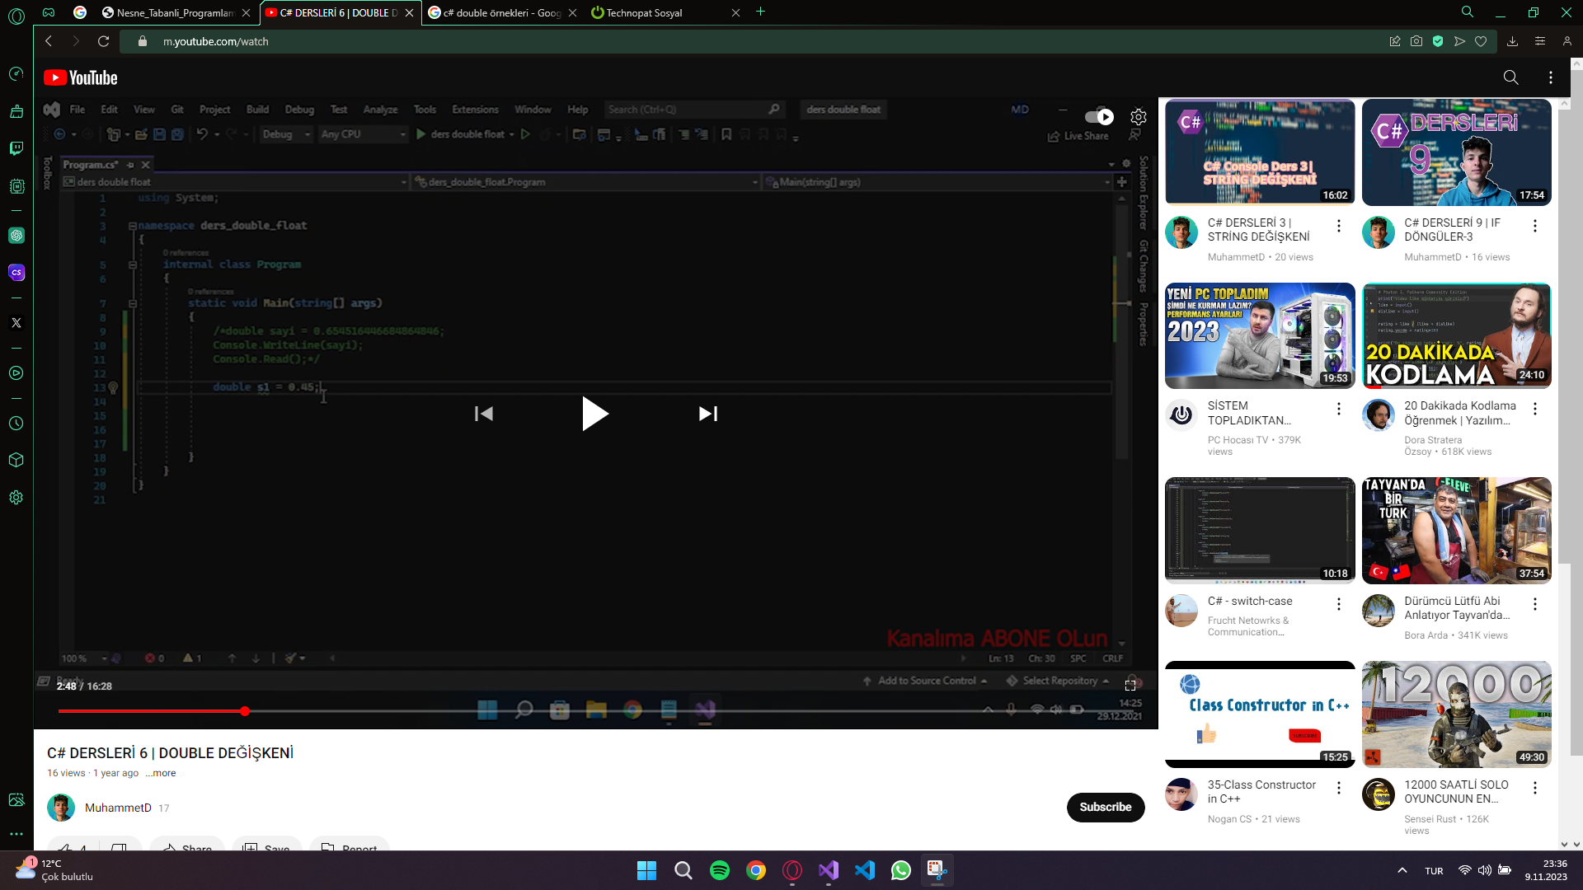Open video player settings gear
The image size is (1583, 890).
coord(1139,117)
